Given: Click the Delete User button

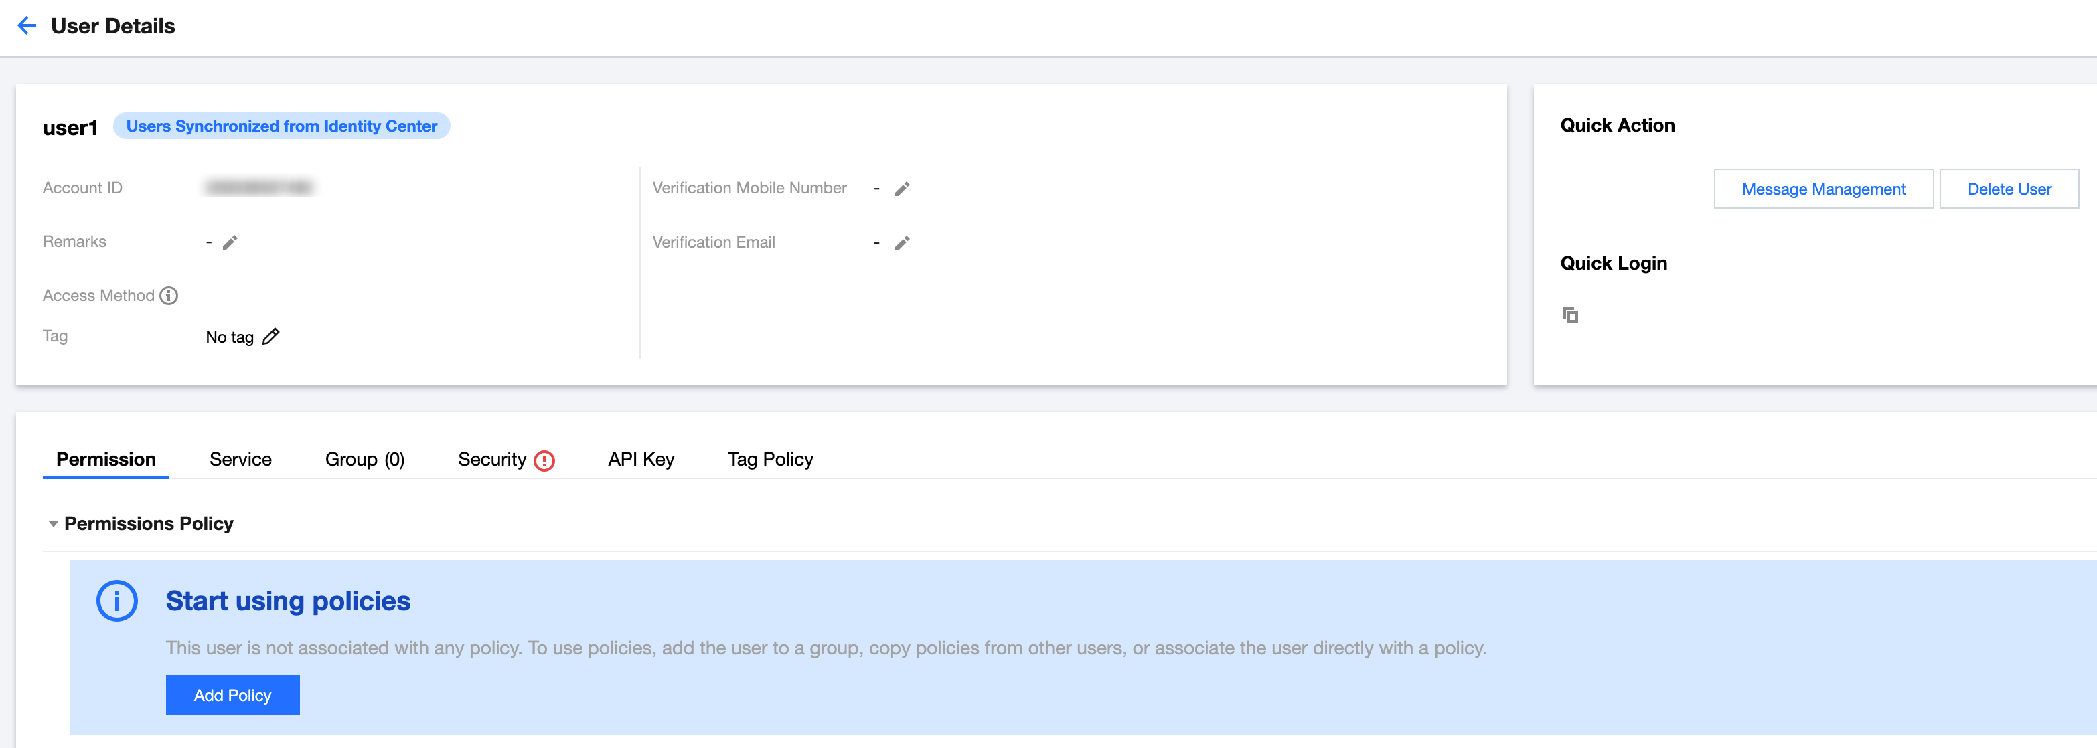Looking at the screenshot, I should point(2009,189).
